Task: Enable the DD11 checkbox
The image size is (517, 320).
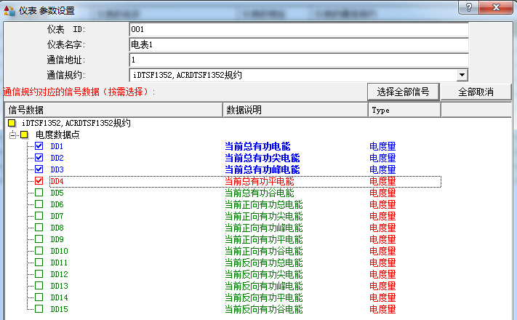Action: [39, 263]
